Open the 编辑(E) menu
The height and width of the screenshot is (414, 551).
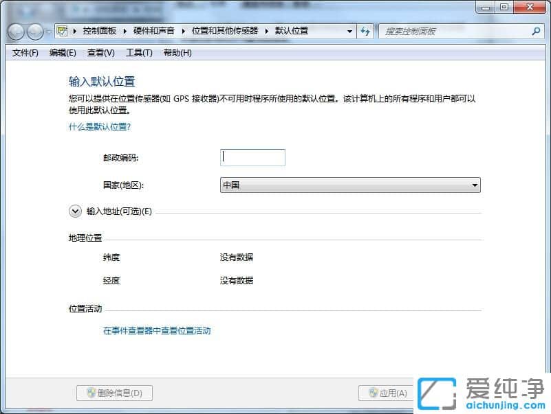pos(62,53)
